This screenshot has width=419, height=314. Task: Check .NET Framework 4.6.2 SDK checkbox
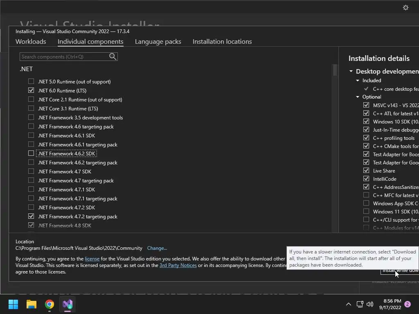point(31,153)
